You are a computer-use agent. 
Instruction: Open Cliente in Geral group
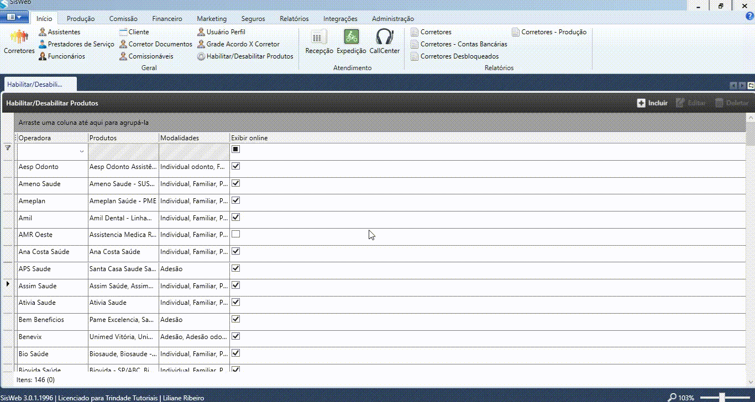click(x=134, y=32)
